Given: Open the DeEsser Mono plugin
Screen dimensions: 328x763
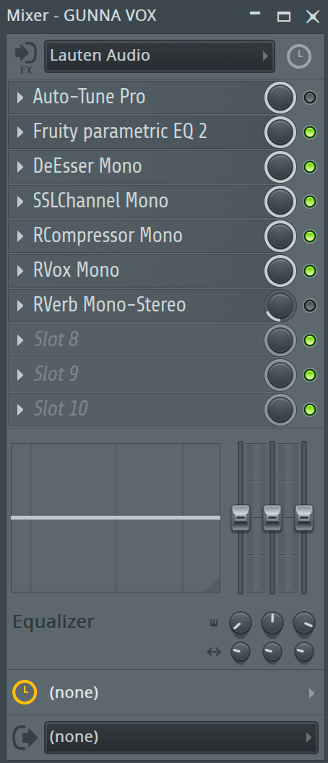Looking at the screenshot, I should (x=87, y=166).
